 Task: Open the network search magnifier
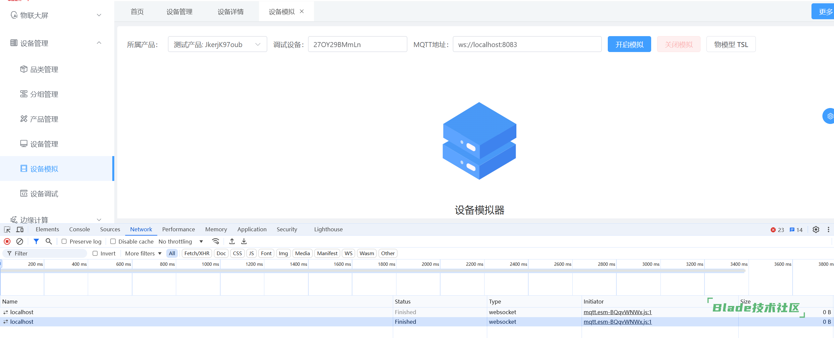49,241
